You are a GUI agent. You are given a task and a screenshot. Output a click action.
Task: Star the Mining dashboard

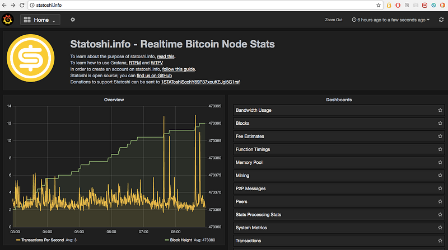pos(440,176)
